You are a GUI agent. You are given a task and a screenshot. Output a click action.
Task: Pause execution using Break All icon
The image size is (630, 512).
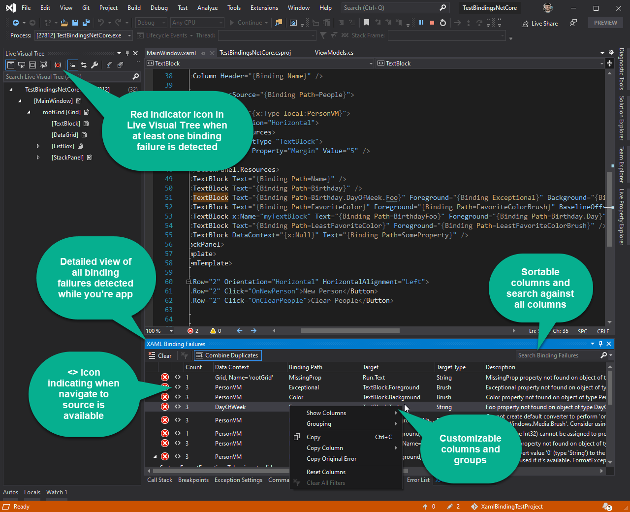(x=422, y=22)
